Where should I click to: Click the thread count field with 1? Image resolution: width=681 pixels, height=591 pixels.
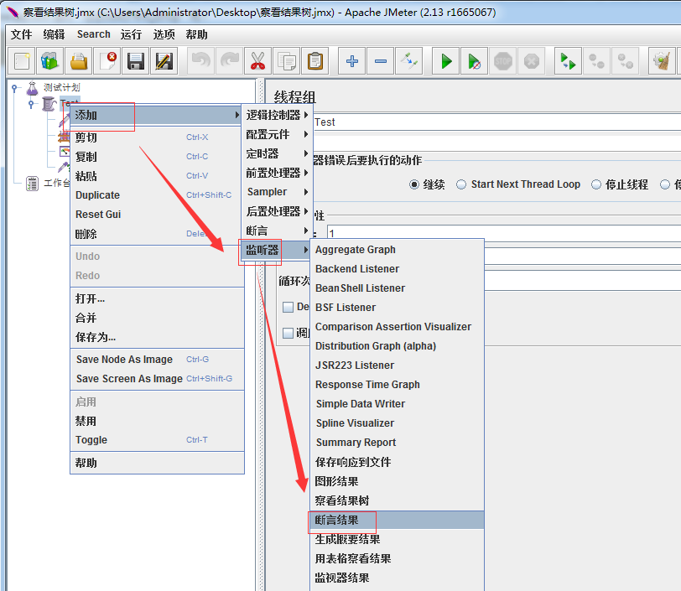coord(504,233)
